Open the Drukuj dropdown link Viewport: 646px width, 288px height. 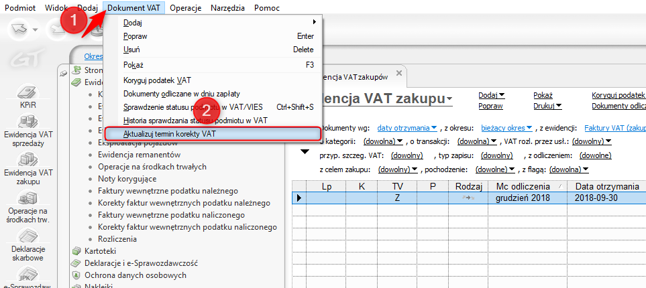pos(547,106)
